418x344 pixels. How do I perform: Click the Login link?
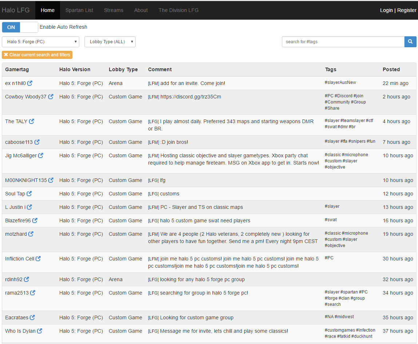(386, 10)
